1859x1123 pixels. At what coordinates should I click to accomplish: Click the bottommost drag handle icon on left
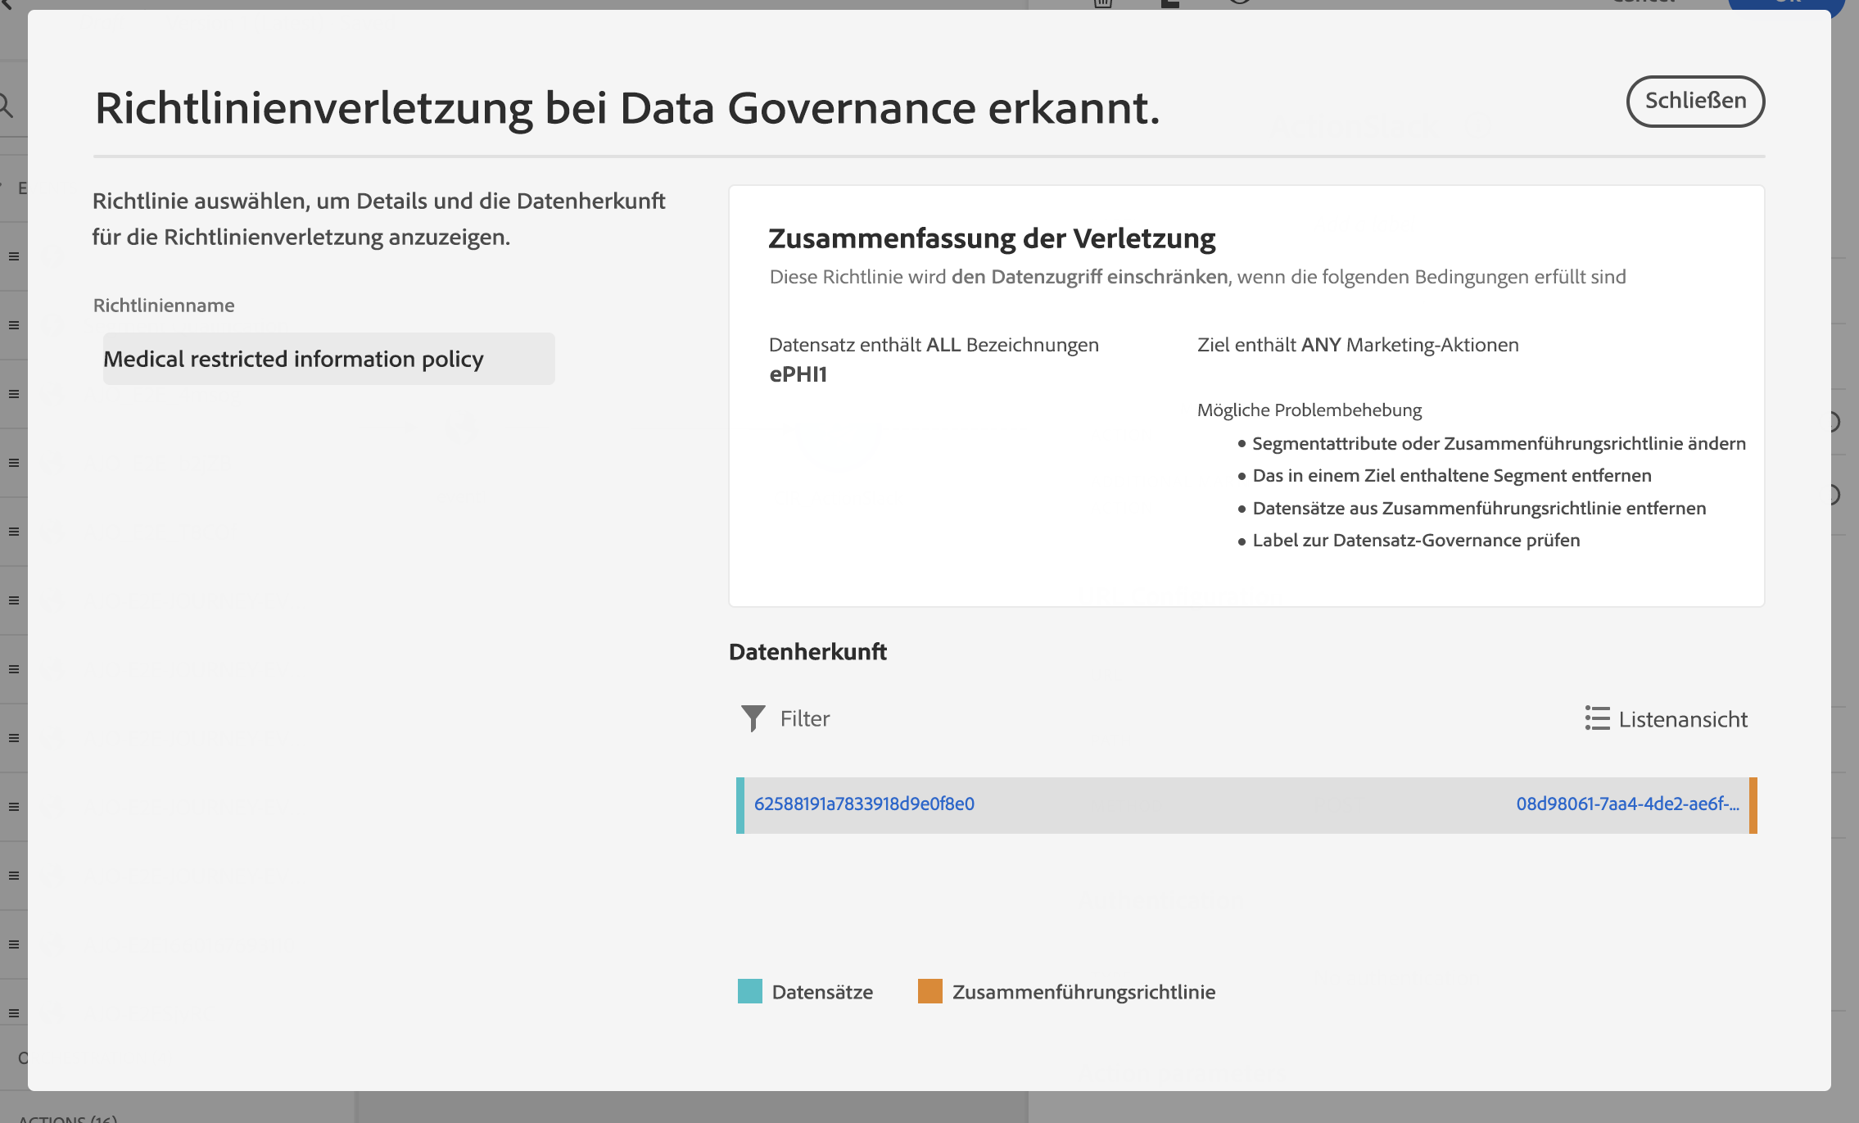coord(14,1013)
